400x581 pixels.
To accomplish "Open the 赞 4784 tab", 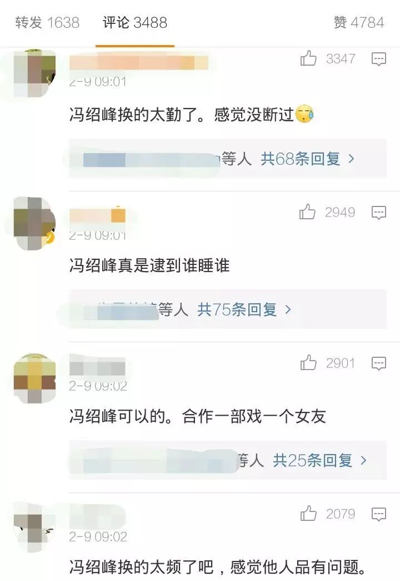I will pyautogui.click(x=359, y=23).
